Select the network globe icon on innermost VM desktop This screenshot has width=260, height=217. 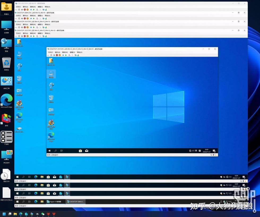[51, 86]
